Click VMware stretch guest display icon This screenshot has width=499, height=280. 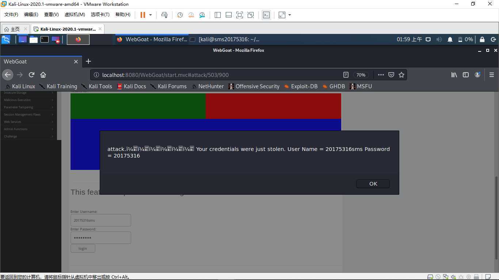click(282, 15)
